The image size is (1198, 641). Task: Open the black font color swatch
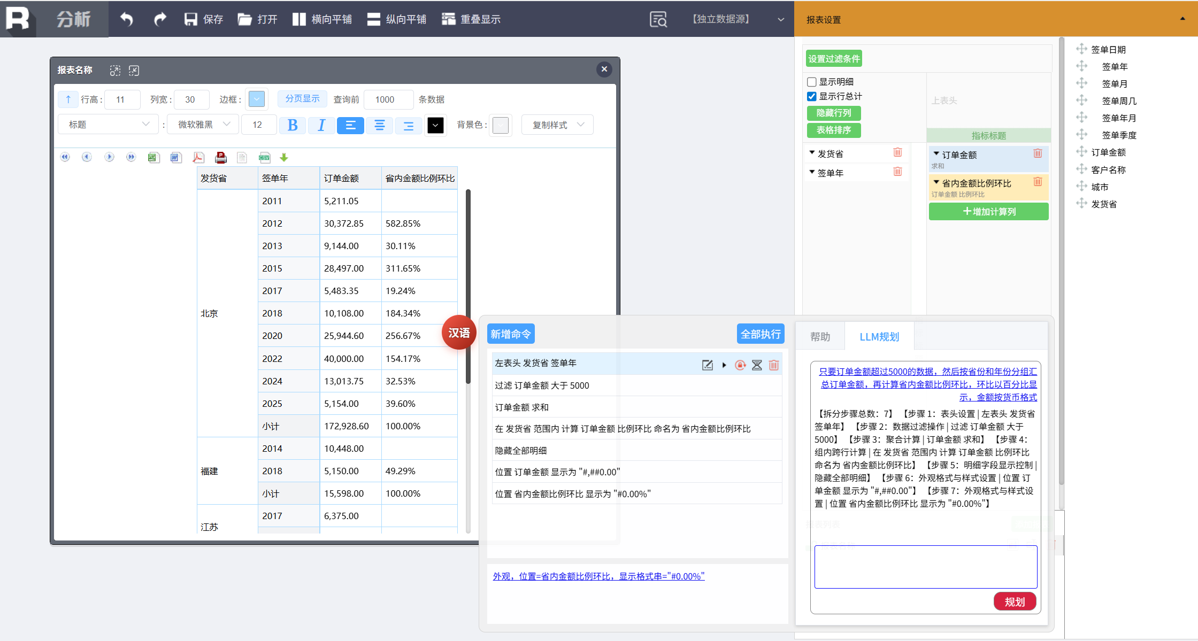435,125
